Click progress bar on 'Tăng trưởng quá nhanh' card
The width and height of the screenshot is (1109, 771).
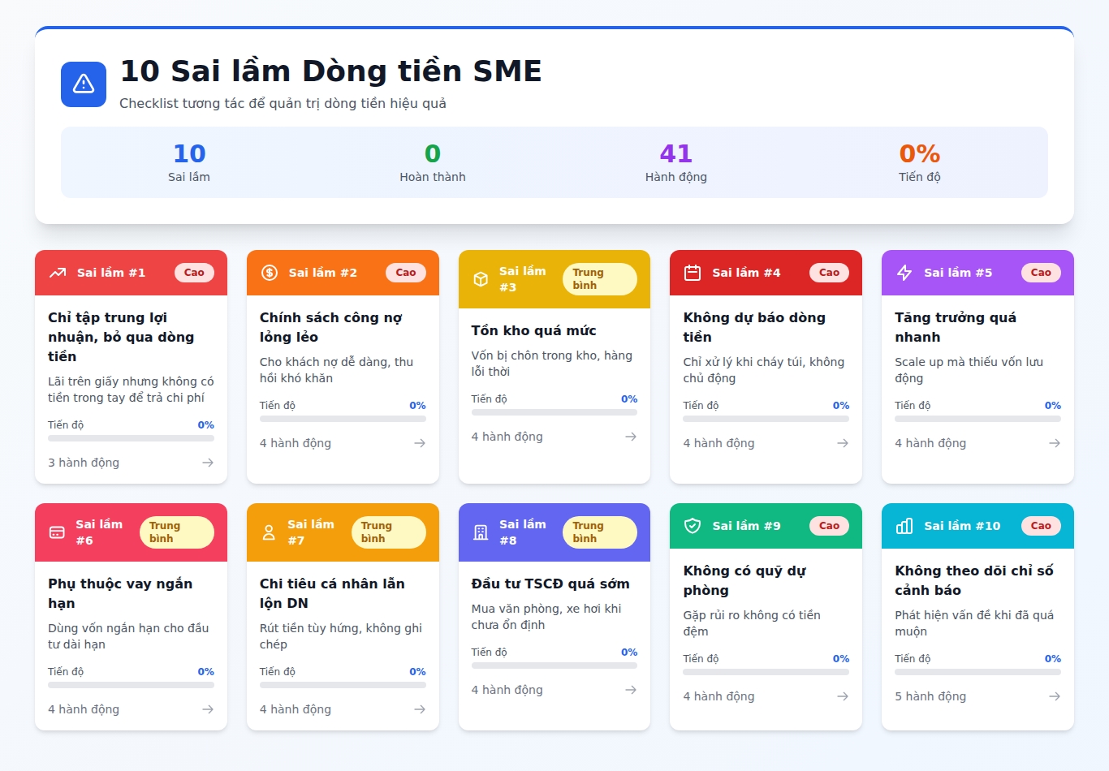pyautogui.click(x=977, y=419)
